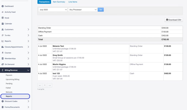The height and width of the screenshot is (110, 187).
Task: Click the Discount Codes icon
Action: [x=3, y=101]
